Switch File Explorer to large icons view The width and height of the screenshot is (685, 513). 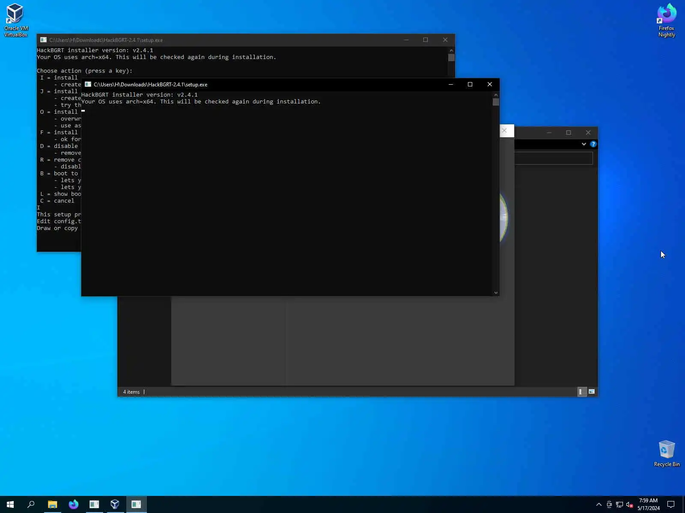[592, 392]
